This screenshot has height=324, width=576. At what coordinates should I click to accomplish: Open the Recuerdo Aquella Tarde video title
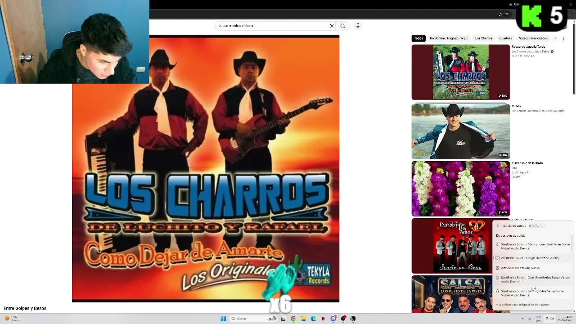coord(528,46)
